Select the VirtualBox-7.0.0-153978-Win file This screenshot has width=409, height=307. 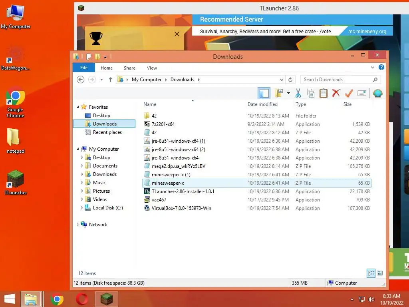(257, 208)
